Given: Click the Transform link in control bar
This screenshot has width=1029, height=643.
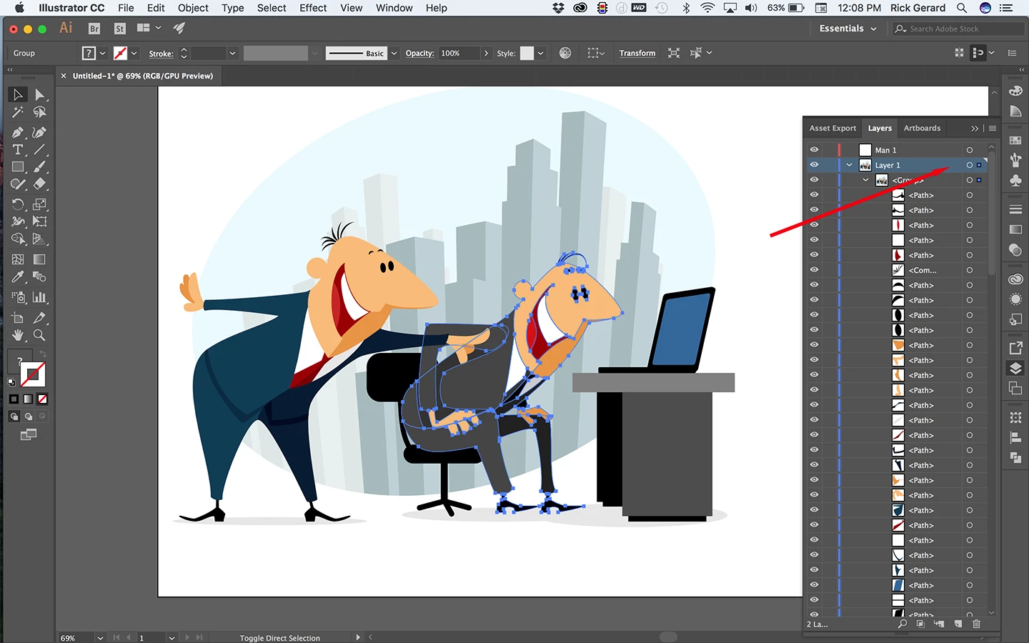Looking at the screenshot, I should (637, 53).
